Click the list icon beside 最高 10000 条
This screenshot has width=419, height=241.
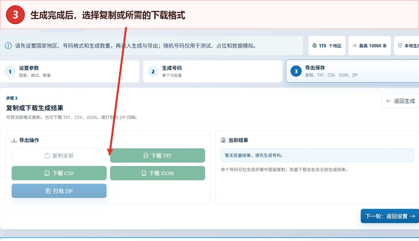(354, 46)
